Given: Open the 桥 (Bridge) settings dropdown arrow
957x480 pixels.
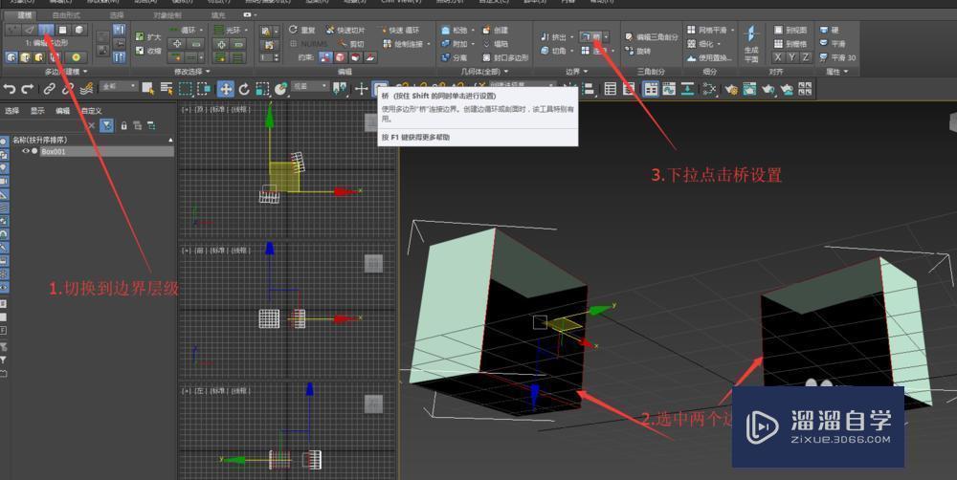Looking at the screenshot, I should click(x=607, y=36).
